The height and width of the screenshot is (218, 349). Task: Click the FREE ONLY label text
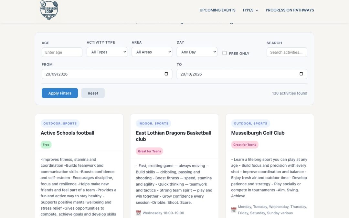pyautogui.click(x=239, y=53)
